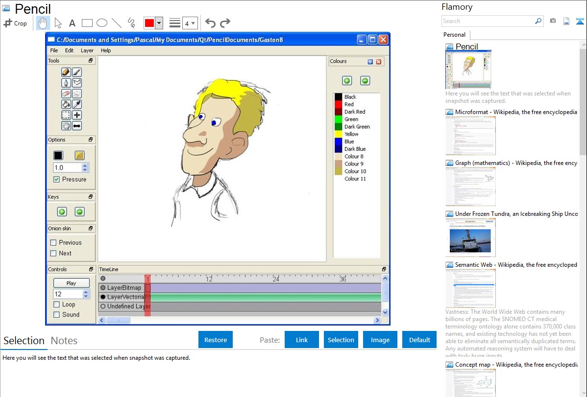Image resolution: width=587 pixels, height=397 pixels.
Task: Select the Hand tool in Tools panel
Action: 66,126
